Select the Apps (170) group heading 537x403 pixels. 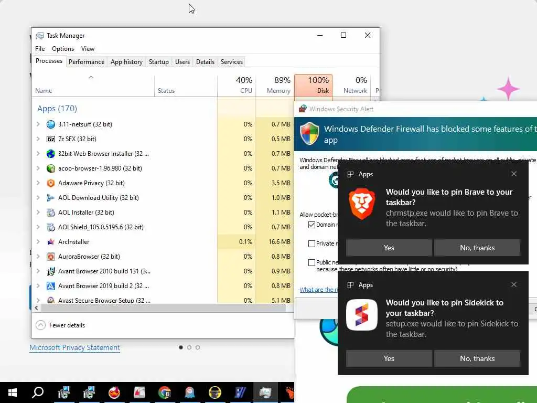pyautogui.click(x=57, y=109)
